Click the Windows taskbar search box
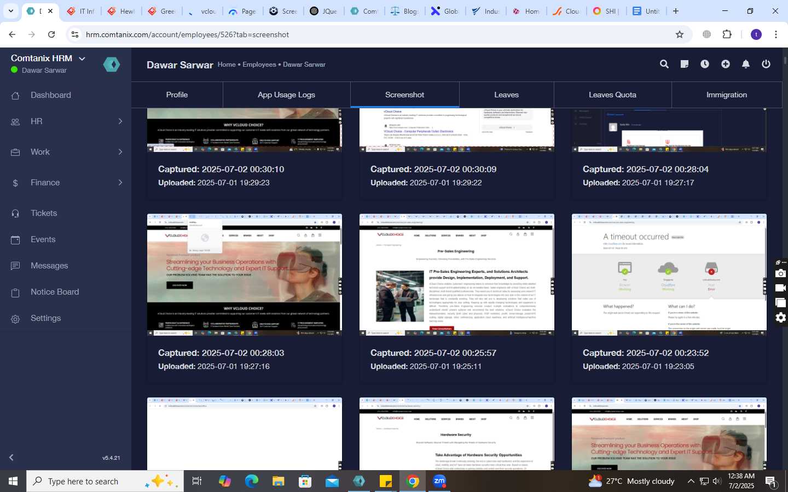788x492 pixels. click(x=105, y=481)
